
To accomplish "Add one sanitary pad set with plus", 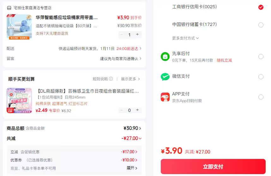I will [x=137, y=110].
